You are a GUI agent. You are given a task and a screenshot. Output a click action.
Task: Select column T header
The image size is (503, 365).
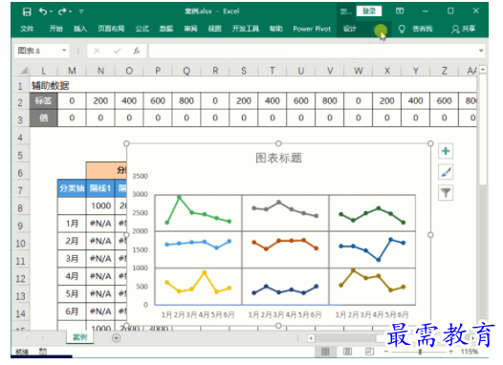(x=272, y=71)
